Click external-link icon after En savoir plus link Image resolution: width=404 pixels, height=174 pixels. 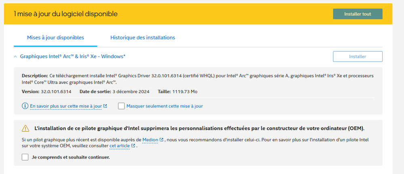point(105,106)
